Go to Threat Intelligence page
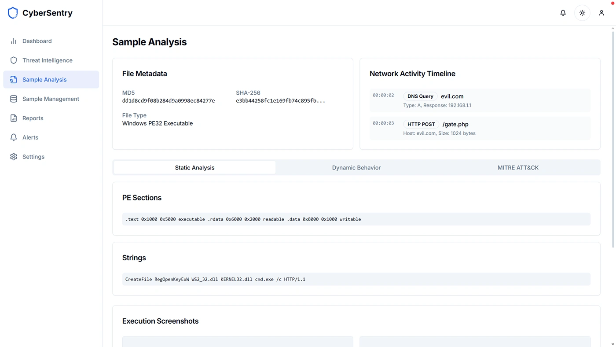This screenshot has height=347, width=616. pos(48,60)
